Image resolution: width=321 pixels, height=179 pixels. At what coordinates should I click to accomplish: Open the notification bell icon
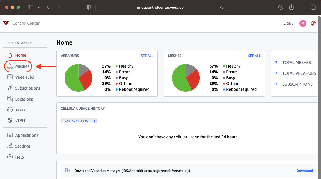(313, 23)
